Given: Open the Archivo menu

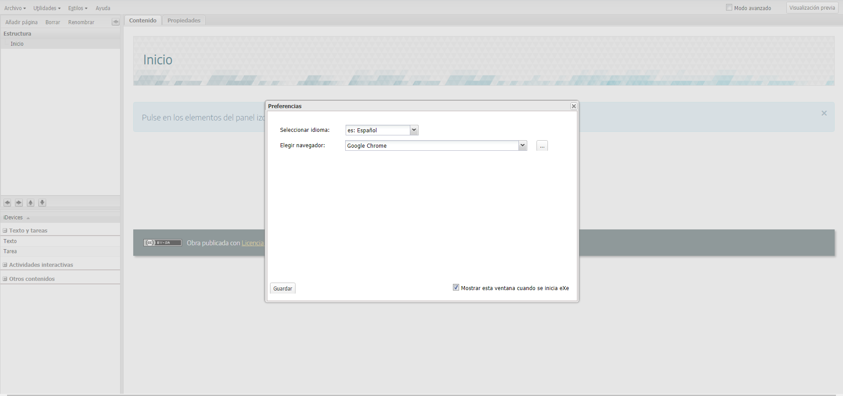Looking at the screenshot, I should click(x=15, y=8).
